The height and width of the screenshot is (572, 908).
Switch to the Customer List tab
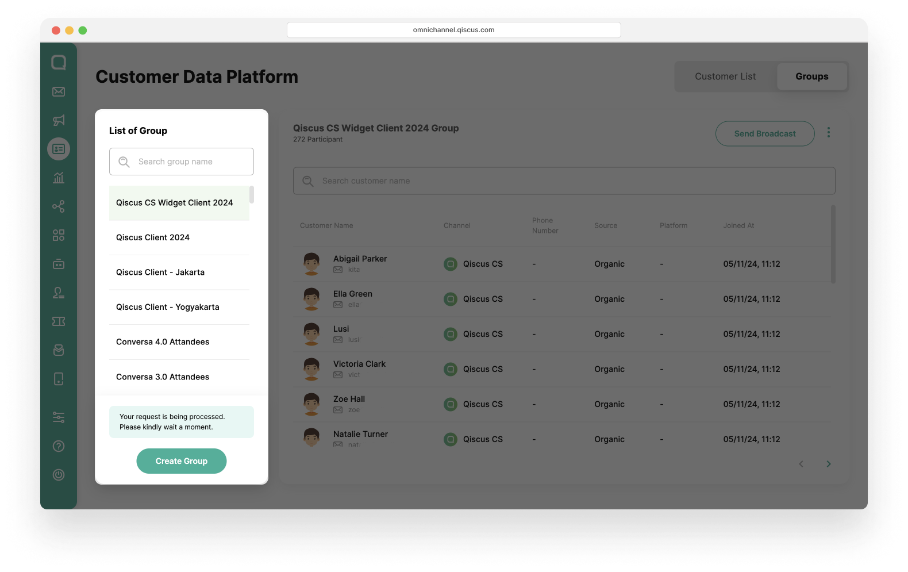[725, 76]
